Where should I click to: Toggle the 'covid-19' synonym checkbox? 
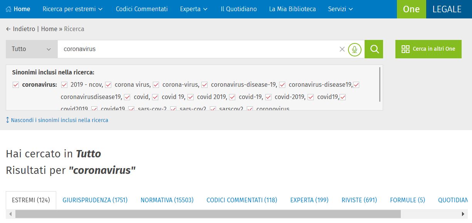(232, 97)
